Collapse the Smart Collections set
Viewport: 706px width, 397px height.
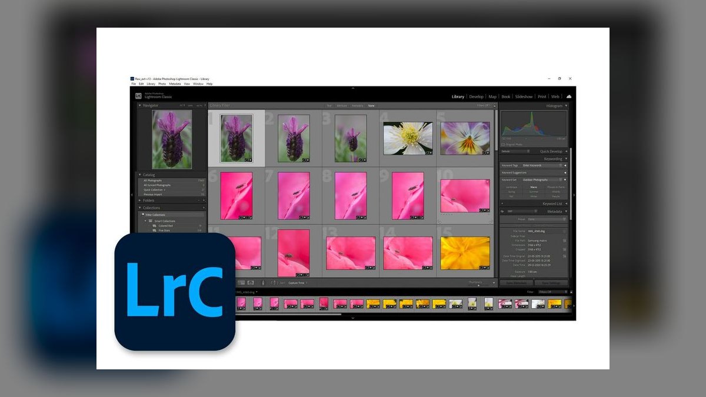pyautogui.click(x=145, y=221)
